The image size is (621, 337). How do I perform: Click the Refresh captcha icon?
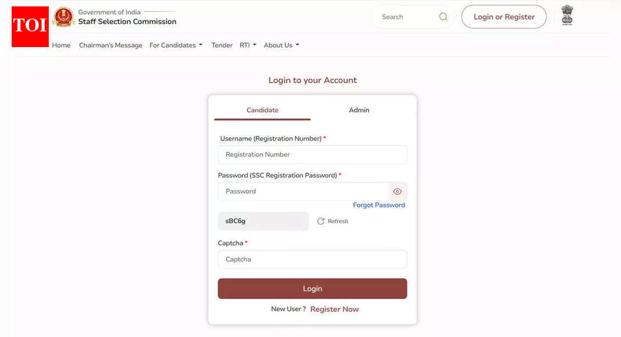pos(321,221)
